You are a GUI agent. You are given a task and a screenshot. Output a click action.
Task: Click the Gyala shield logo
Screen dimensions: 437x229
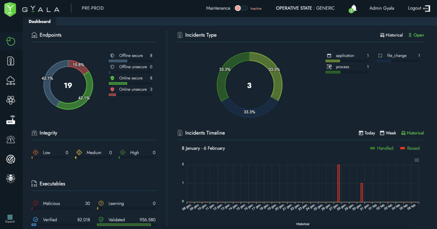10,9
